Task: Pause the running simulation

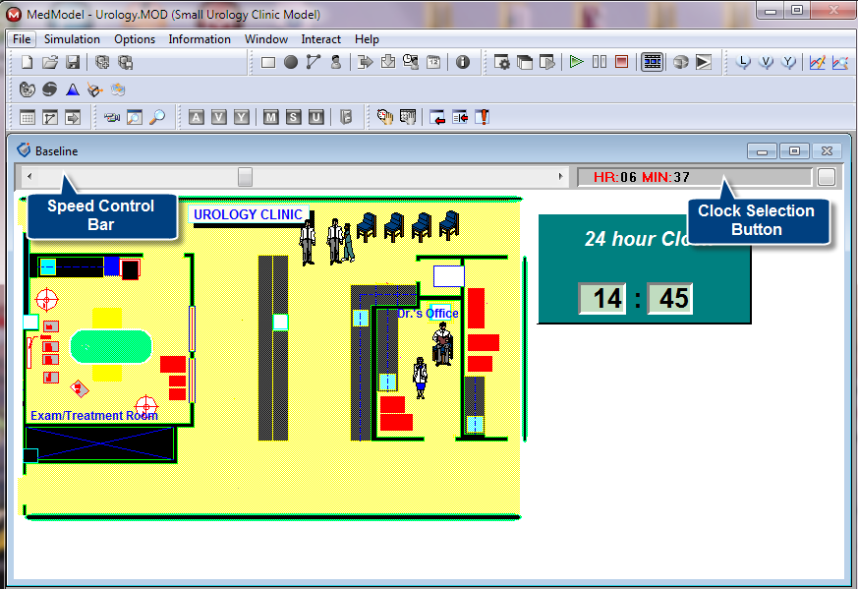Action: point(599,62)
